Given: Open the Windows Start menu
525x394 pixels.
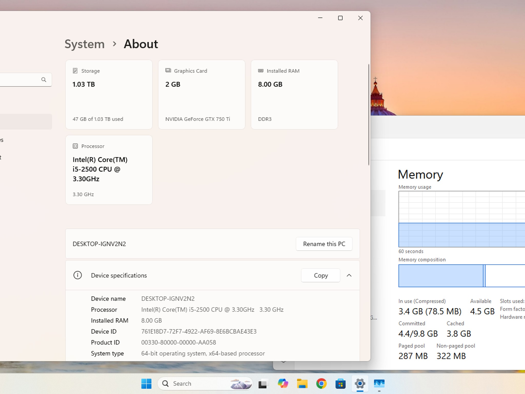Looking at the screenshot, I should 146,384.
